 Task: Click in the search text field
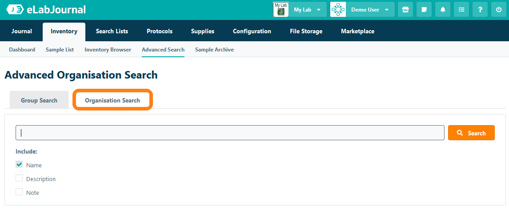click(x=230, y=133)
